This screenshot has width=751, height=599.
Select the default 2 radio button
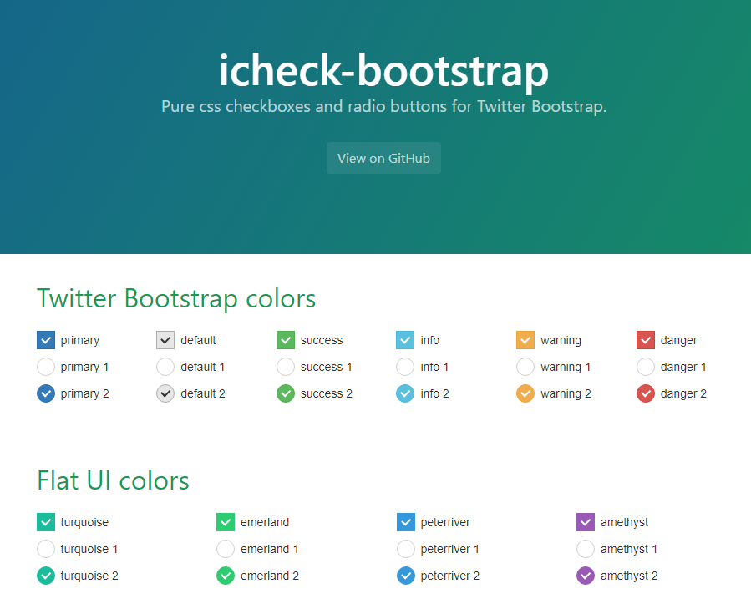165,393
